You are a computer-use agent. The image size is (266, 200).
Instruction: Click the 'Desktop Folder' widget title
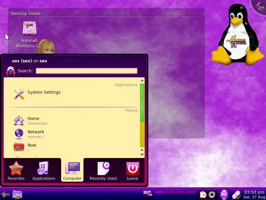26,13
